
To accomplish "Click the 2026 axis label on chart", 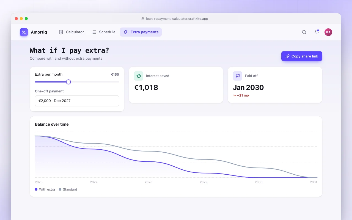I will click(x=39, y=182).
